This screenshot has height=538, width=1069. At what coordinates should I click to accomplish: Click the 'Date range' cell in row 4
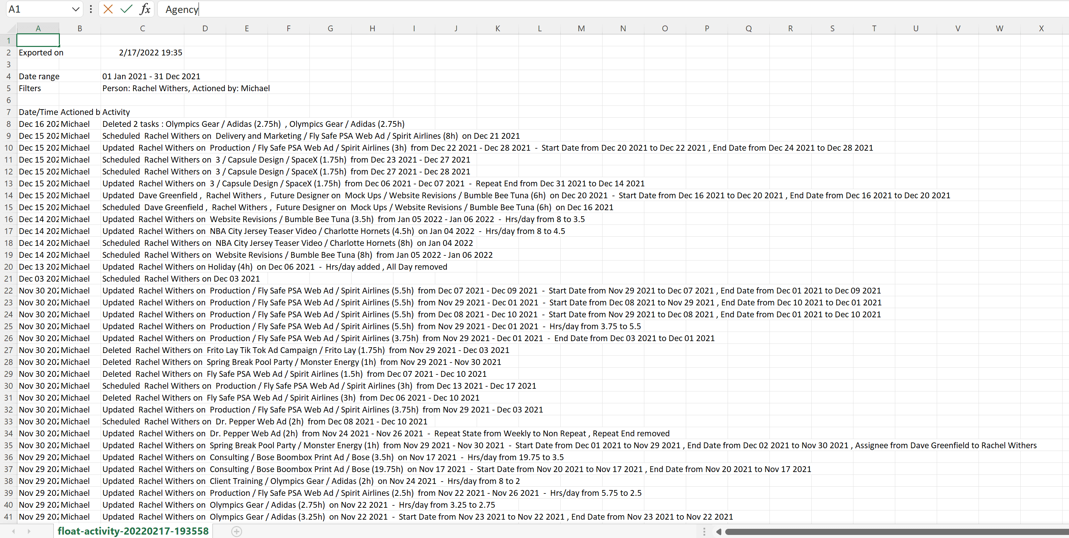click(x=38, y=77)
